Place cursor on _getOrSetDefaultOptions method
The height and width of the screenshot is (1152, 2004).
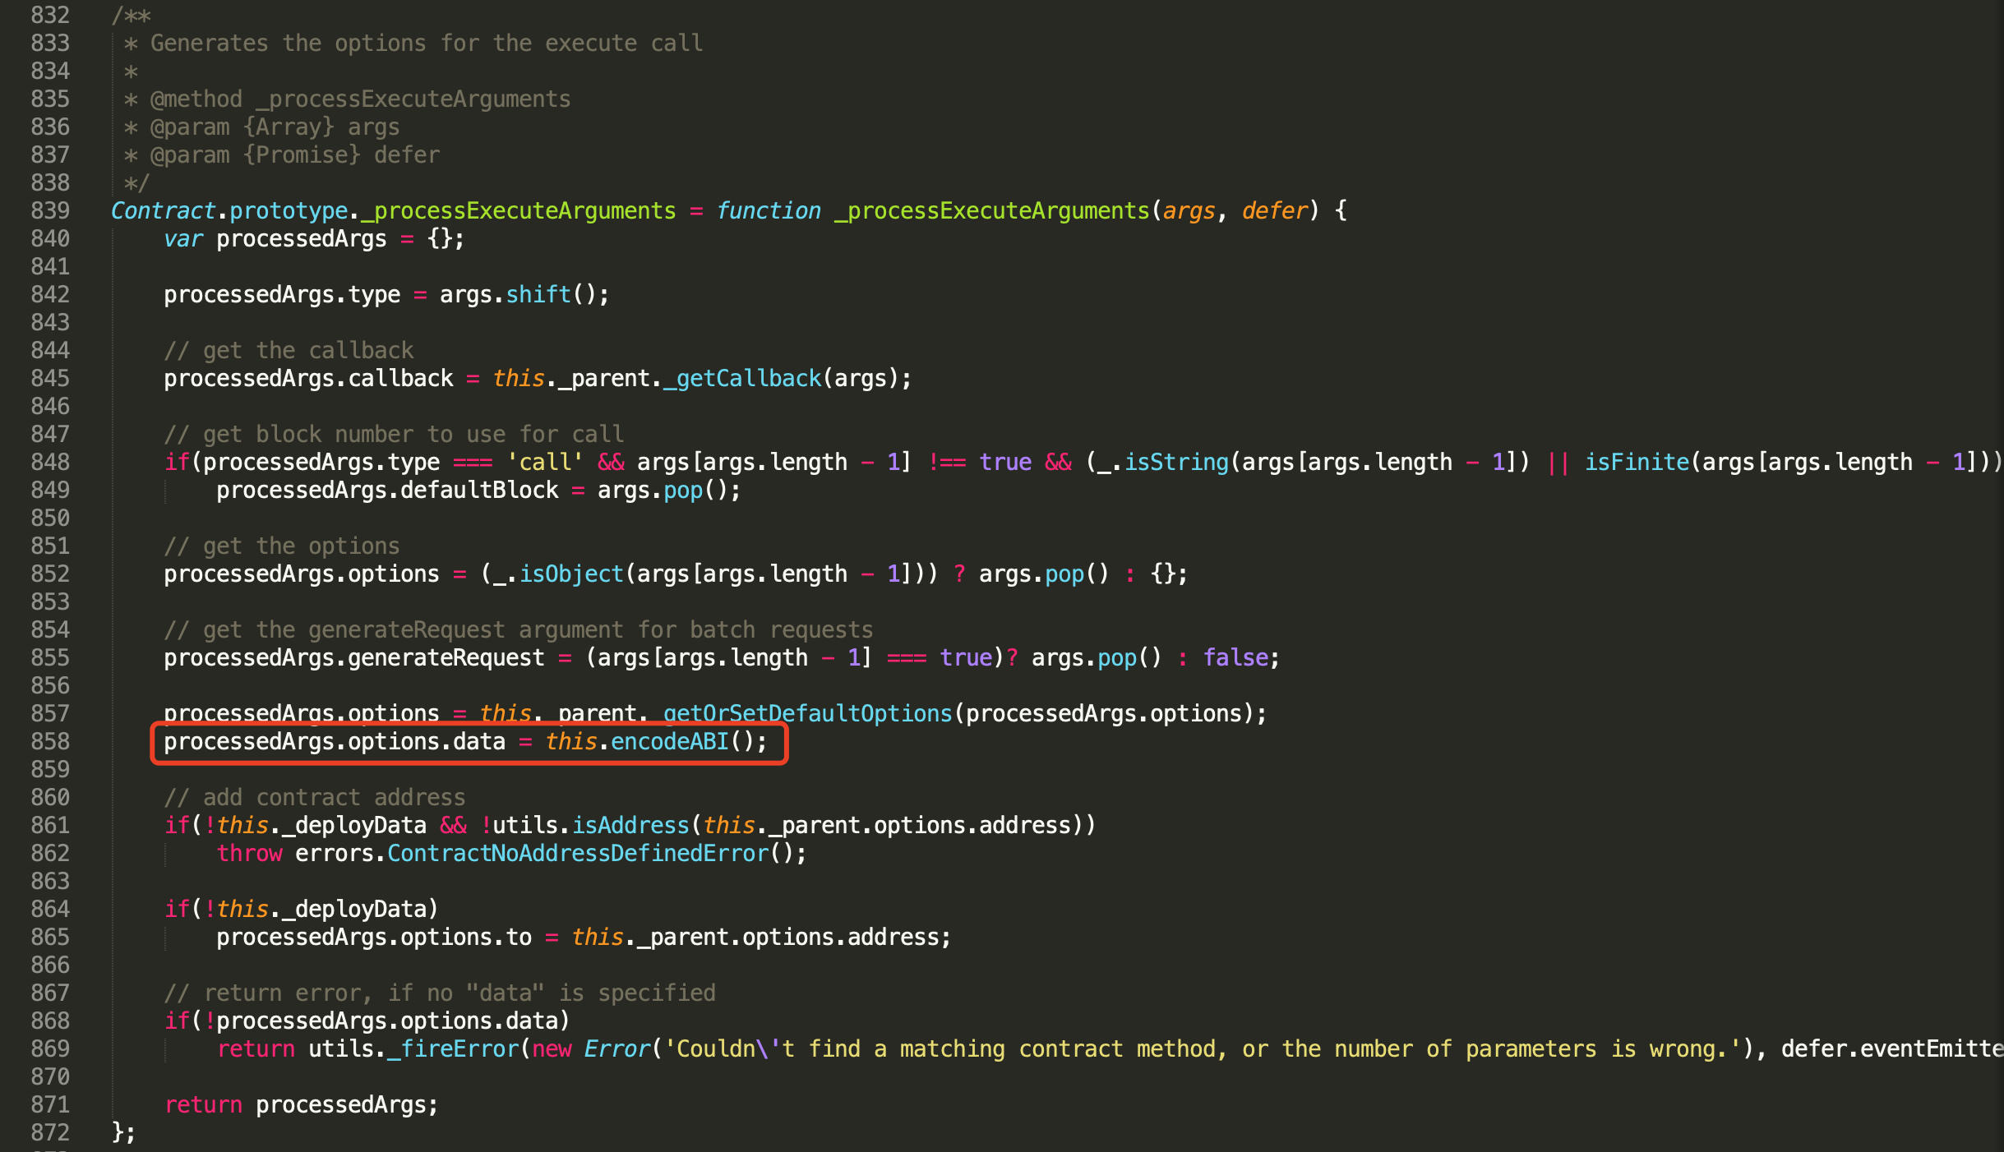[x=807, y=713]
